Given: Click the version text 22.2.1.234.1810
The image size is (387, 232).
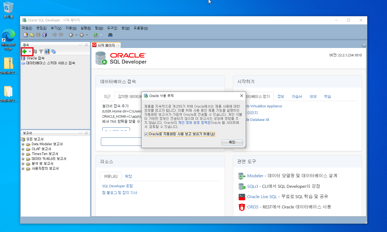Looking at the screenshot, I should (x=350, y=55).
